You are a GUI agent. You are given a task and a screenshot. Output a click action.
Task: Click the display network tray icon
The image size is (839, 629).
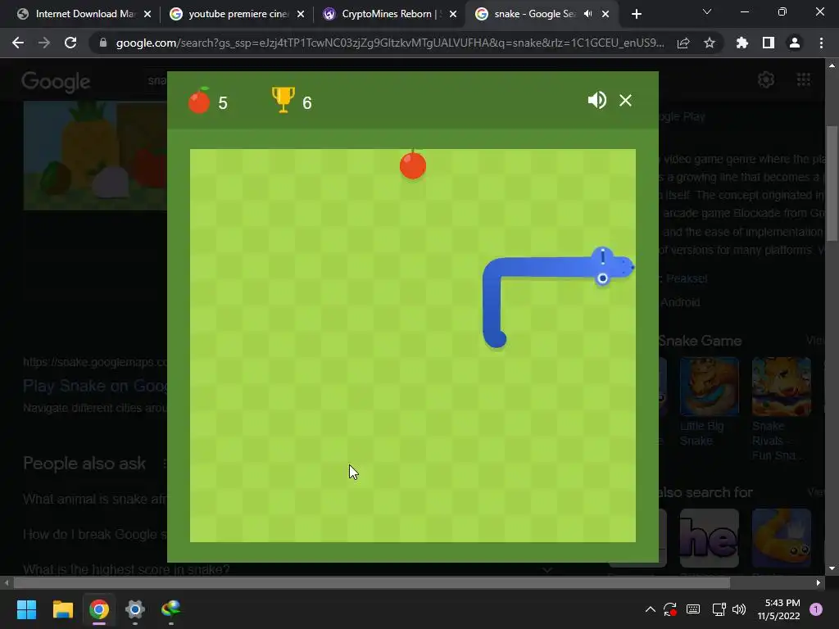pyautogui.click(x=719, y=609)
